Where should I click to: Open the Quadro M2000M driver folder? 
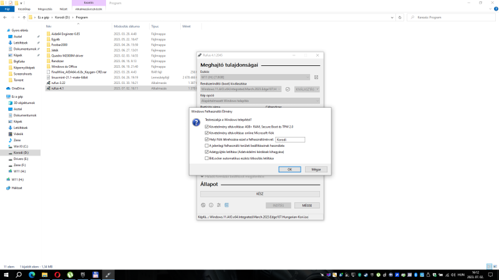[x=67, y=55]
